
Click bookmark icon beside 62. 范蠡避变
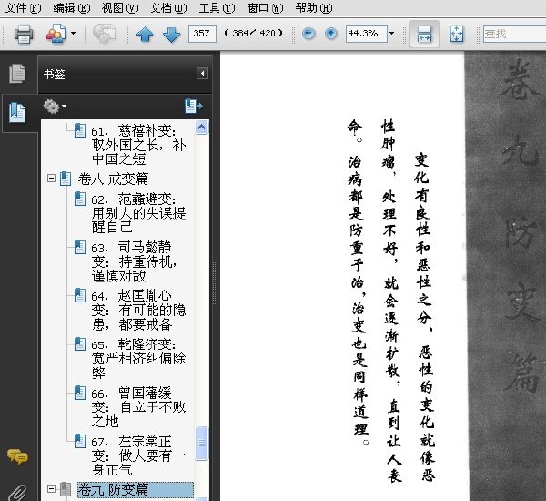[80, 199]
